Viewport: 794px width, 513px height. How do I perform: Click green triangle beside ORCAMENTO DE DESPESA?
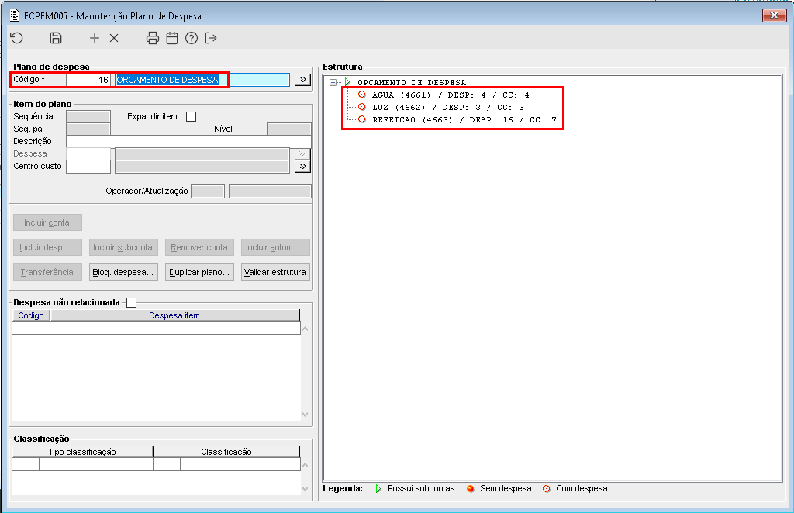click(x=347, y=82)
